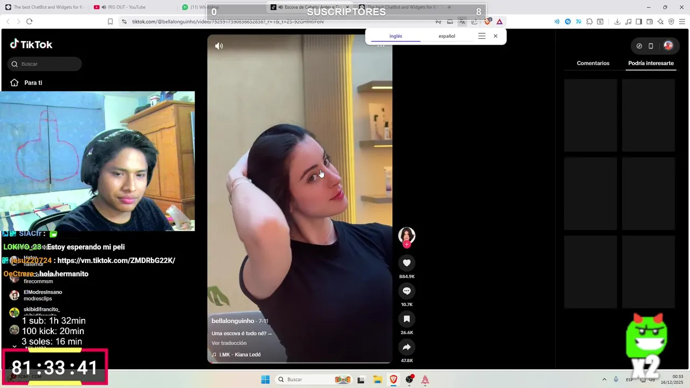Select inglés tab in translate popup
This screenshot has width=690, height=388.
coord(396,36)
